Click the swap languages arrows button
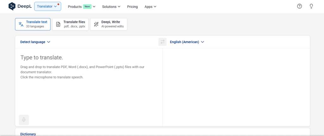Viewport: 324px width, 136px height. pyautogui.click(x=162, y=42)
